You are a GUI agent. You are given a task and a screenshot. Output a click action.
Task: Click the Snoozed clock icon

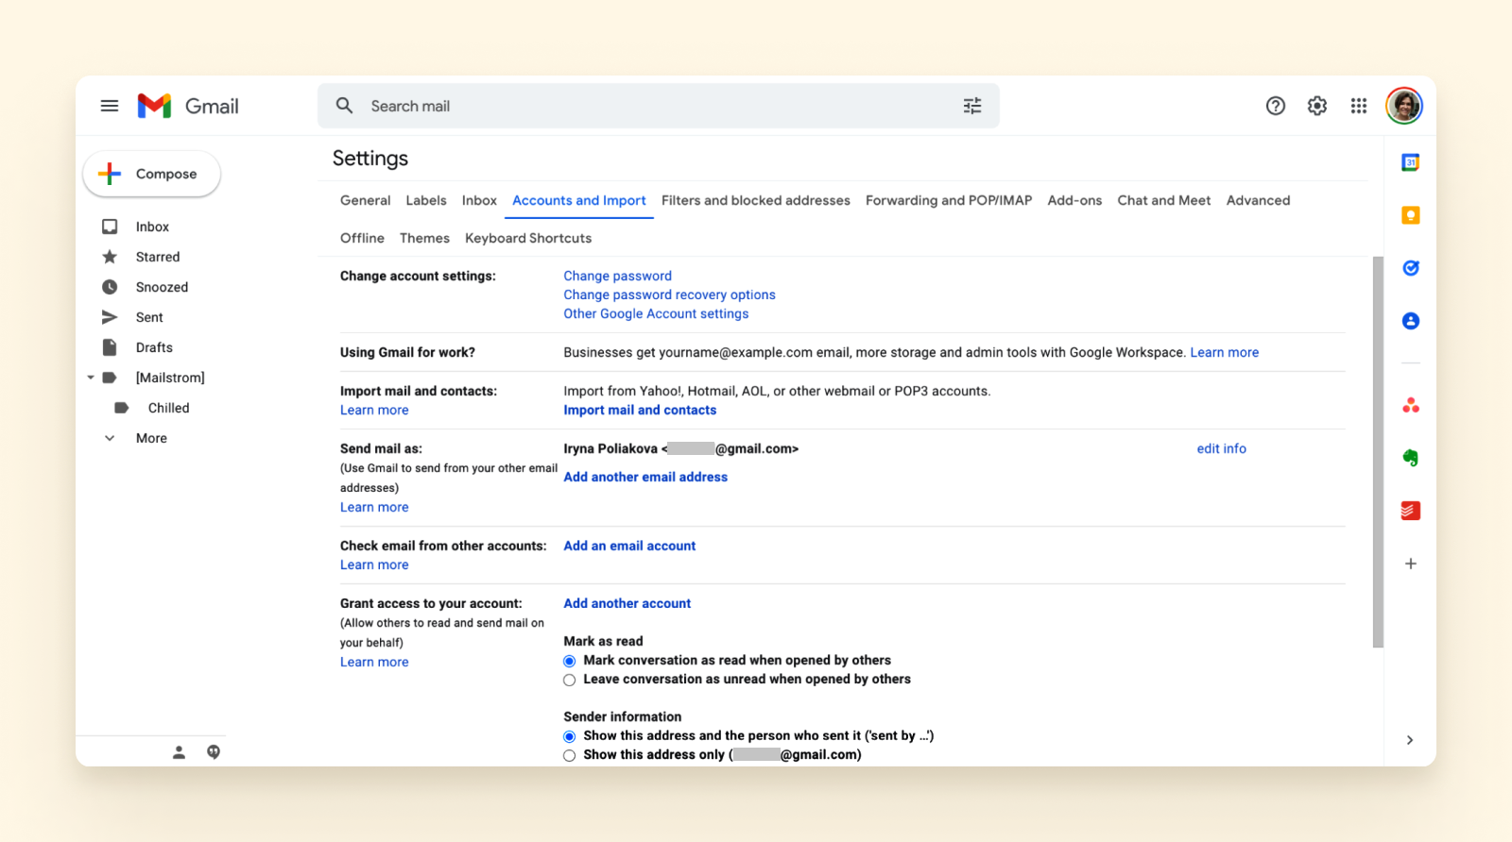tap(110, 287)
